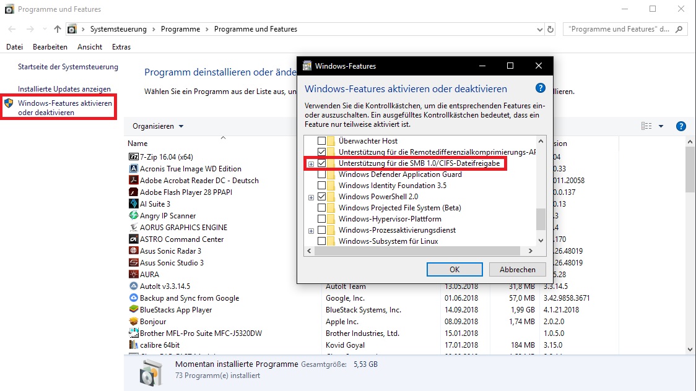The width and height of the screenshot is (696, 391).
Task: Sort programs by the Name column header
Action: point(137,143)
